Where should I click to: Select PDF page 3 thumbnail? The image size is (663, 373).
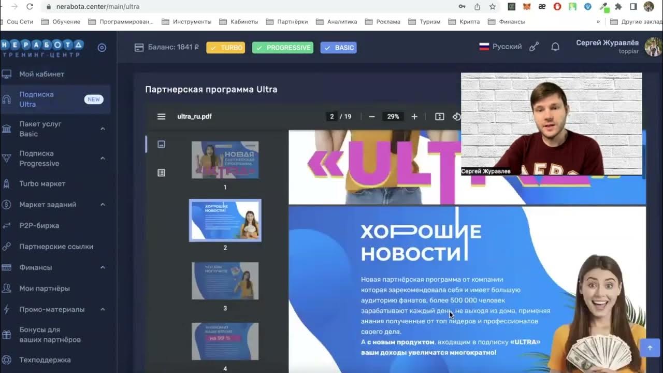225,281
